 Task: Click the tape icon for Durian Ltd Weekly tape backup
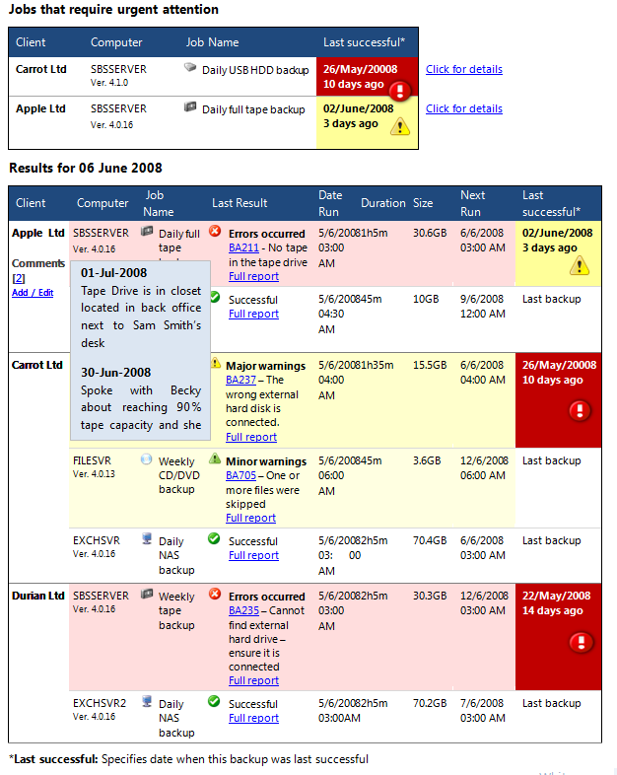tap(147, 594)
